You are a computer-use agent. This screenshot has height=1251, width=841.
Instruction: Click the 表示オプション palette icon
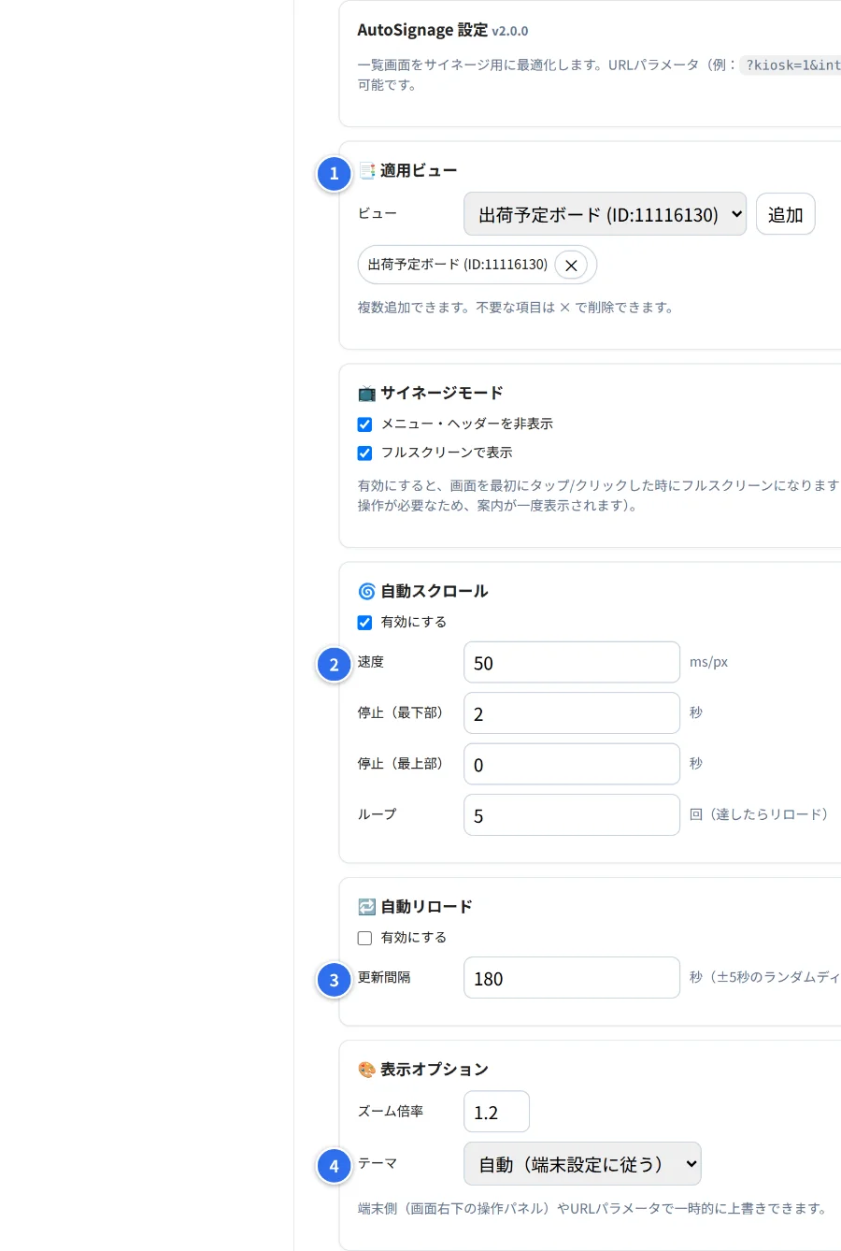coord(366,1070)
